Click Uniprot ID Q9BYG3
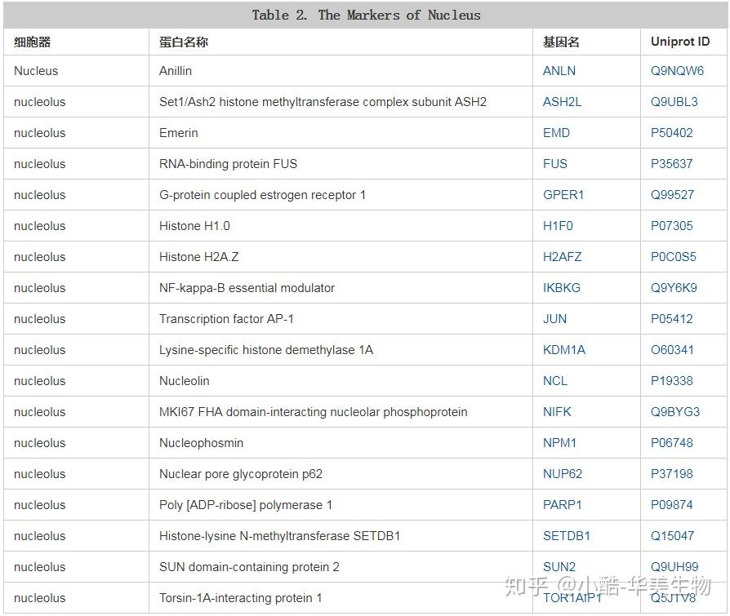The image size is (730, 616). [x=675, y=412]
